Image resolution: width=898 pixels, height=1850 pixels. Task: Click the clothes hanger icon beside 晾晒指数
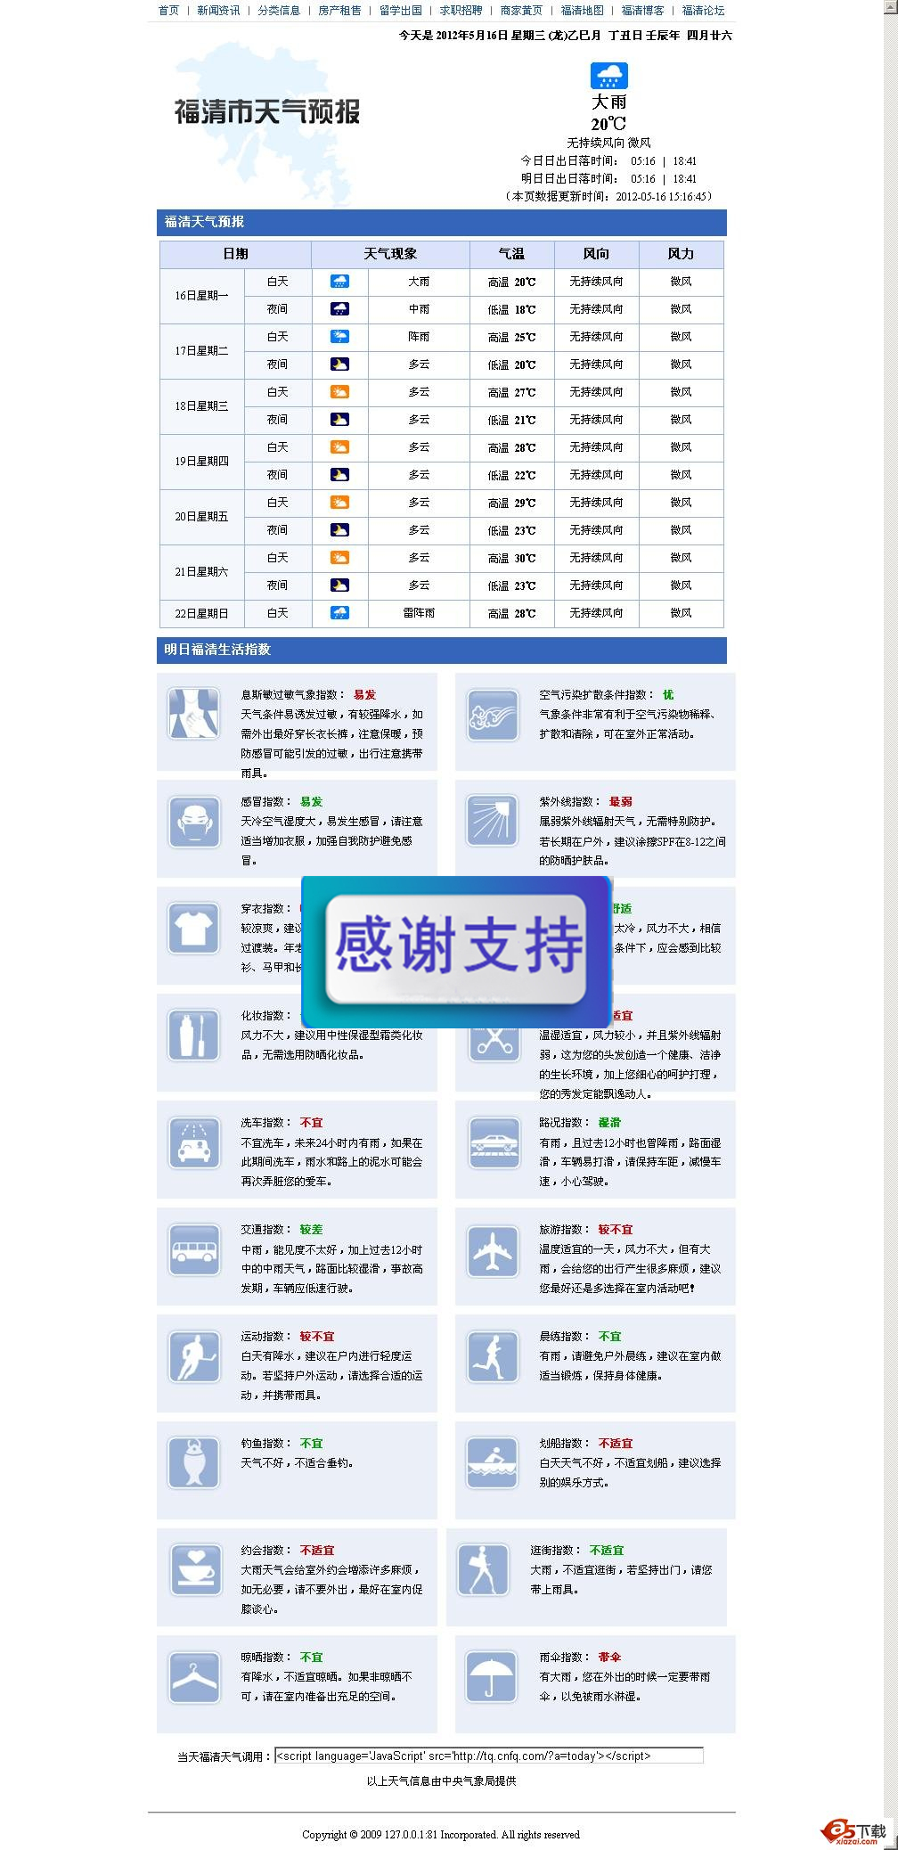(193, 1677)
